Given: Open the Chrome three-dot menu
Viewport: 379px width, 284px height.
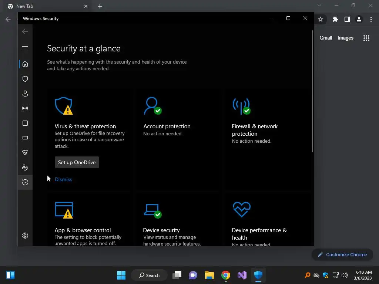Looking at the screenshot, I should (371, 19).
